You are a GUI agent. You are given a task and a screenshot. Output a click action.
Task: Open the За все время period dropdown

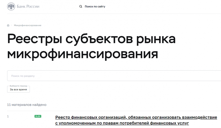pos(19,89)
